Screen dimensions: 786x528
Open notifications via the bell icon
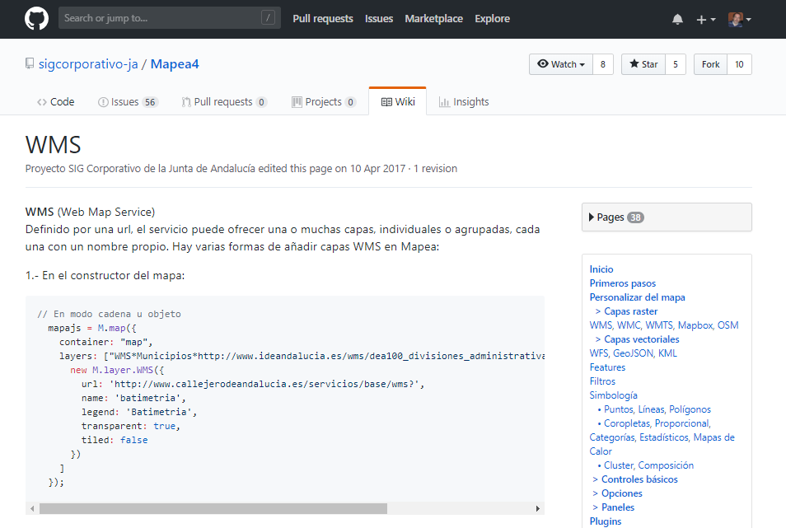click(677, 18)
